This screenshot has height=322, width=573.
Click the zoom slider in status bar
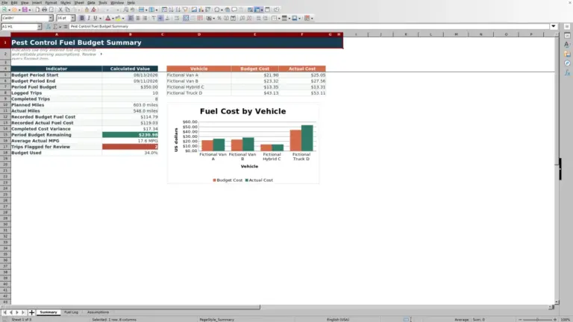537,320
